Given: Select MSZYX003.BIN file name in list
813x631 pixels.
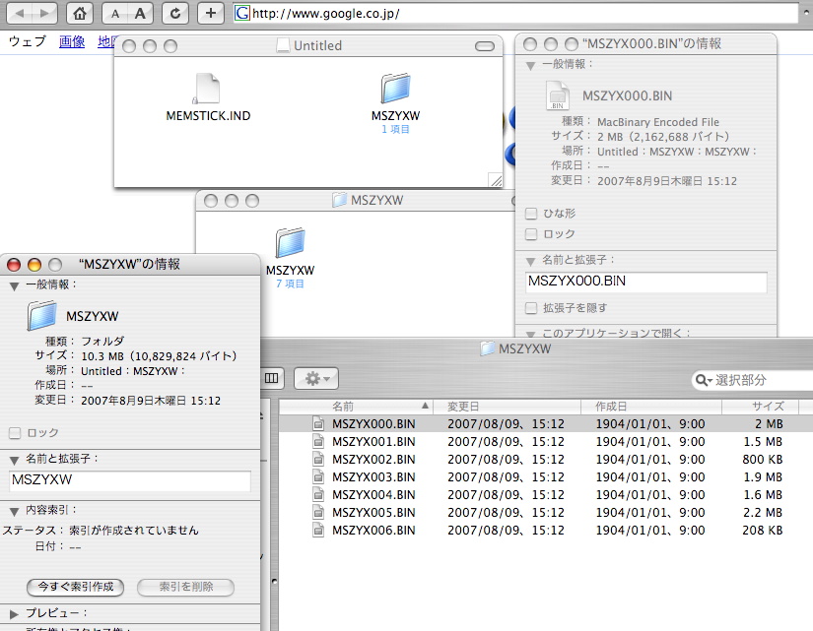Looking at the screenshot, I should pos(373,476).
